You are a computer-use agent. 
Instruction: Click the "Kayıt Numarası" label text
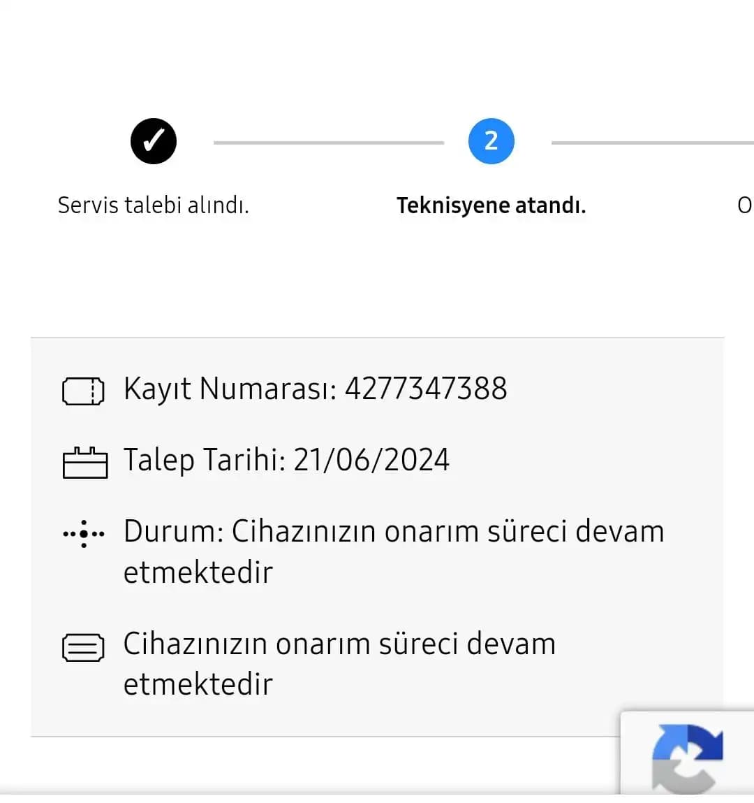[x=223, y=389]
